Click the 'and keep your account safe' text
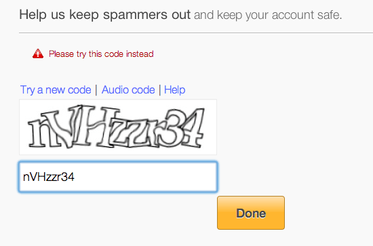Viewport: 373px width, 246px height. pos(268,15)
